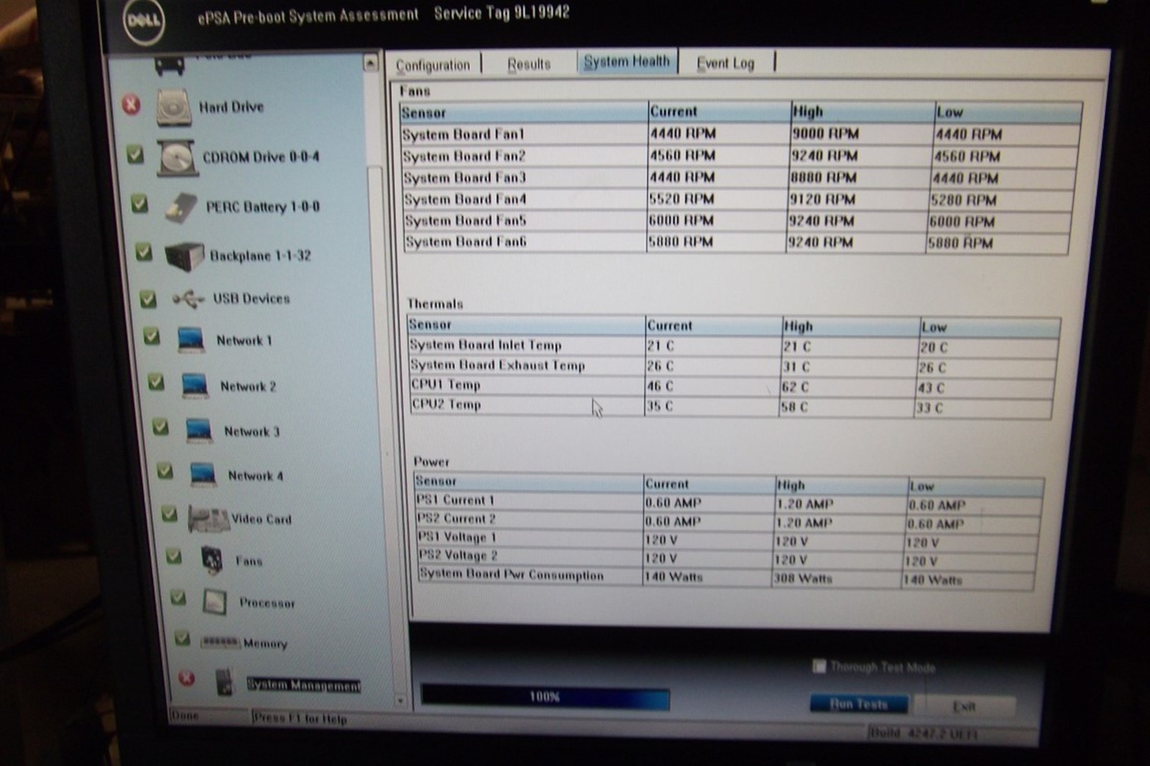The width and height of the screenshot is (1150, 766).
Task: Click the PS2 Voltage 2 sensor name
Action: pos(458,555)
